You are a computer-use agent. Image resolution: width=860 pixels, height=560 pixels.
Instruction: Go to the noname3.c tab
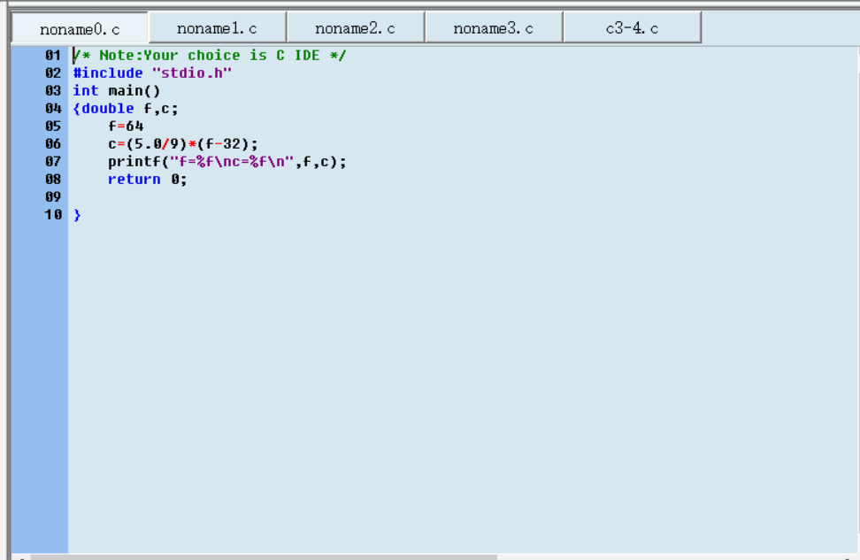[494, 27]
